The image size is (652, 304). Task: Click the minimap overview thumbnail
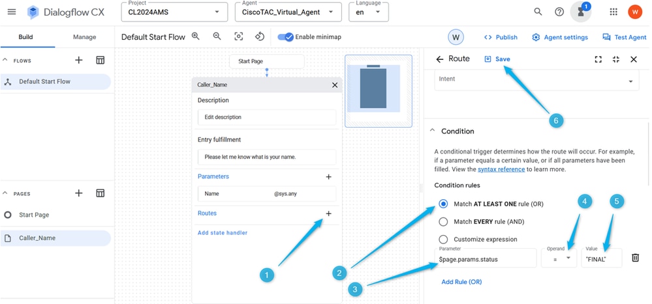(x=379, y=91)
